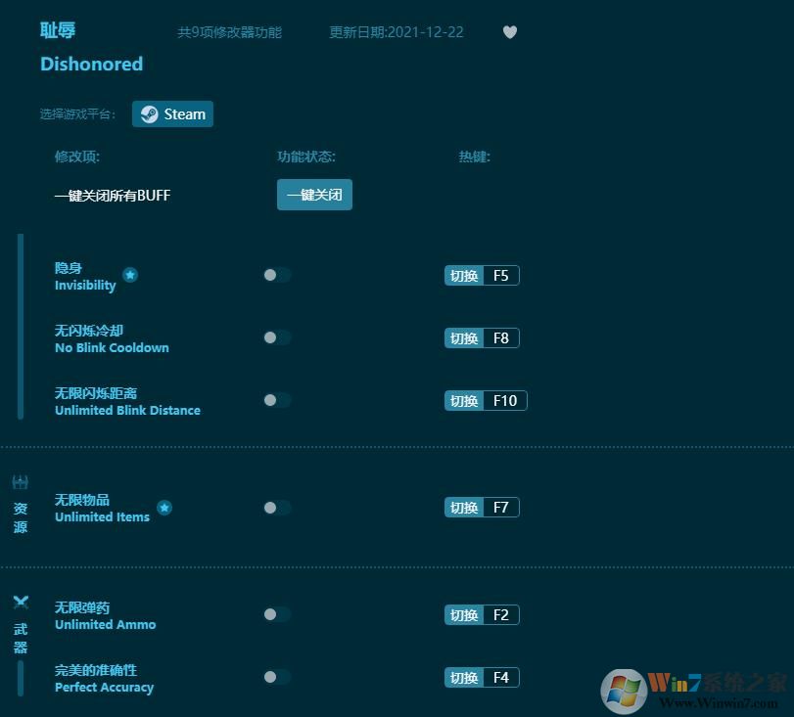Click the heart favorite icon
This screenshot has width=794, height=717.
510,32
